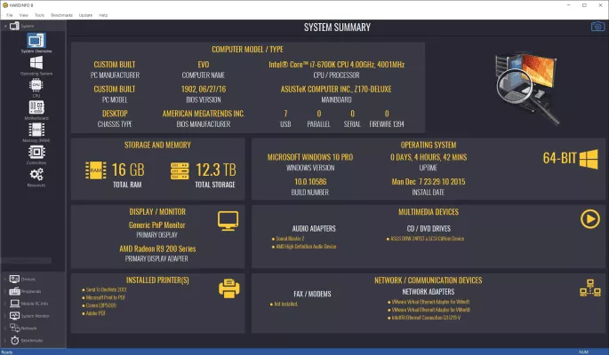Expand the Devices category
The image size is (609, 355).
[4, 278]
